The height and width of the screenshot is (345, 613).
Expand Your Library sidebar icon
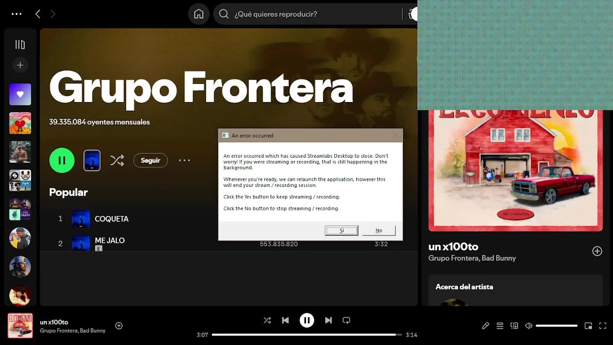[20, 45]
